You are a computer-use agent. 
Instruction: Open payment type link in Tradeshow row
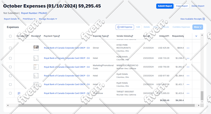[67, 93]
